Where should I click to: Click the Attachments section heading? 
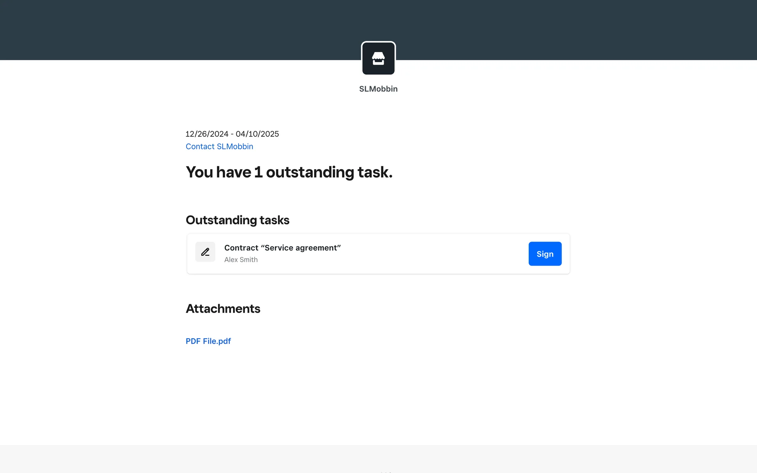(x=223, y=309)
